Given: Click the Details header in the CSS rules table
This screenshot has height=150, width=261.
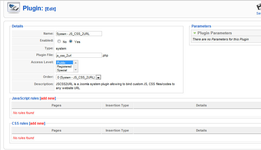Looking at the screenshot, I should pos(201,130).
